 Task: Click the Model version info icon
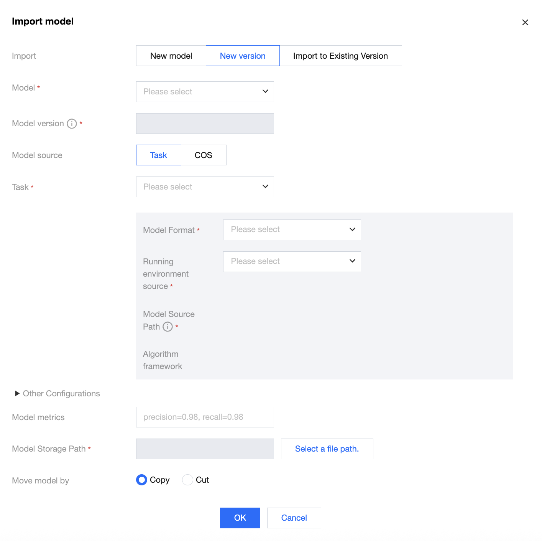click(72, 124)
